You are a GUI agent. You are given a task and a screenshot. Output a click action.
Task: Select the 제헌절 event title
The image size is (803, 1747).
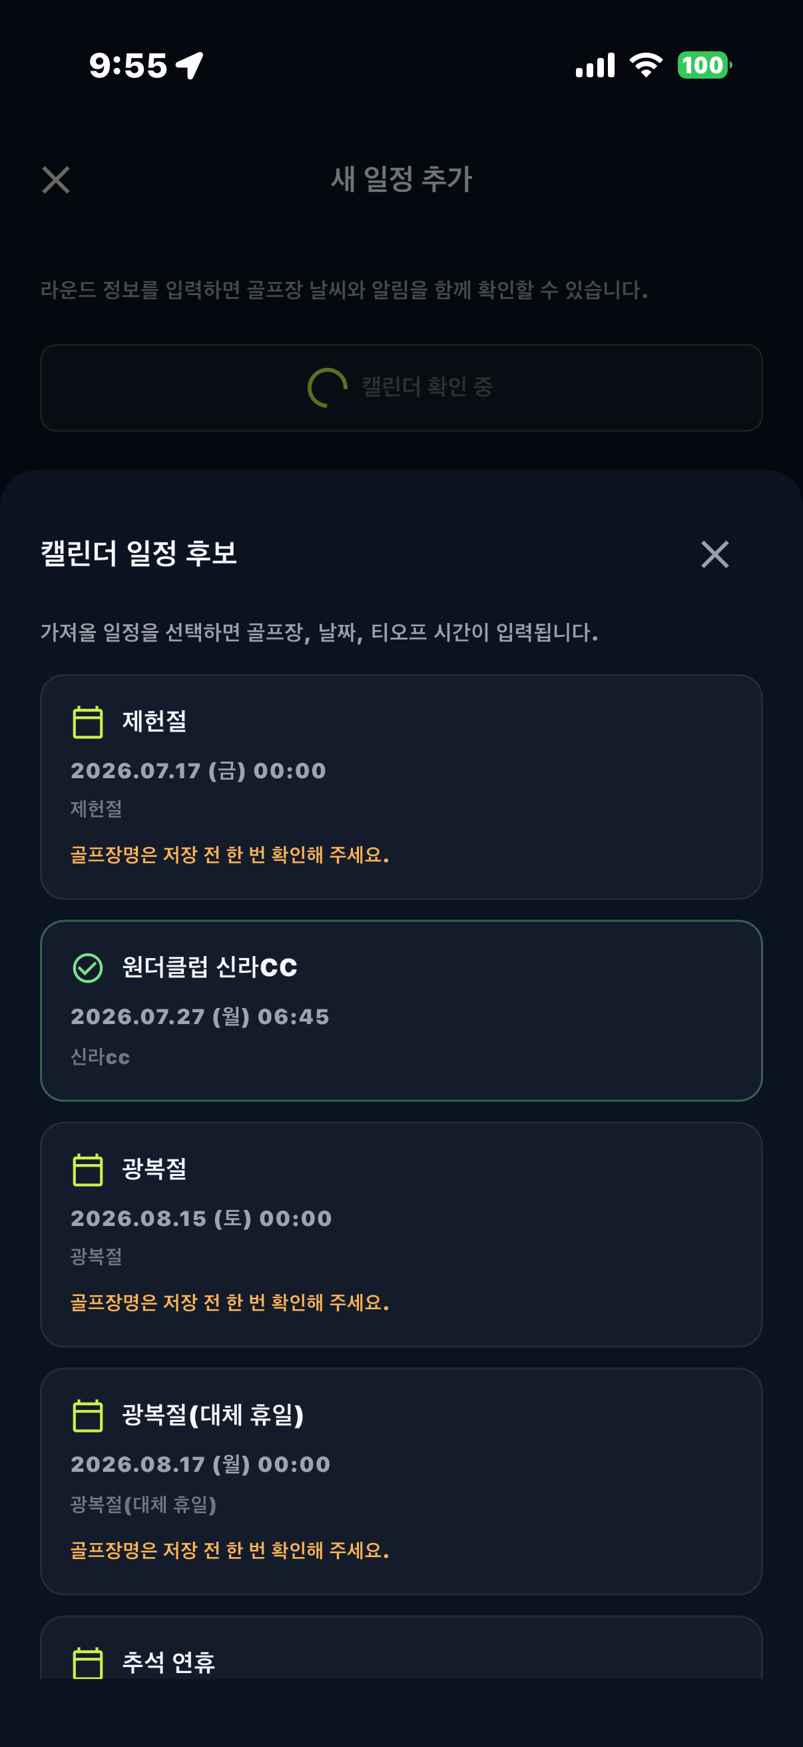[x=154, y=721]
